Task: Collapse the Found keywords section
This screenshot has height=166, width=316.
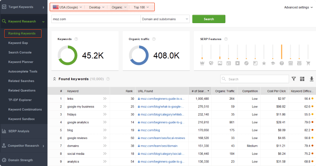Action: [x=54, y=79]
